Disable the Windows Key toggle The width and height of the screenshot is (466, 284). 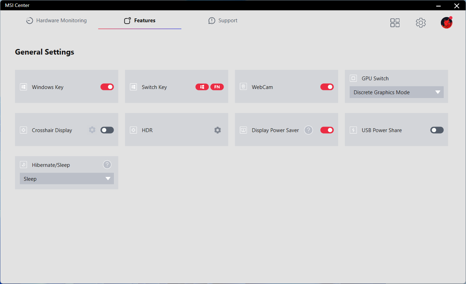click(107, 87)
